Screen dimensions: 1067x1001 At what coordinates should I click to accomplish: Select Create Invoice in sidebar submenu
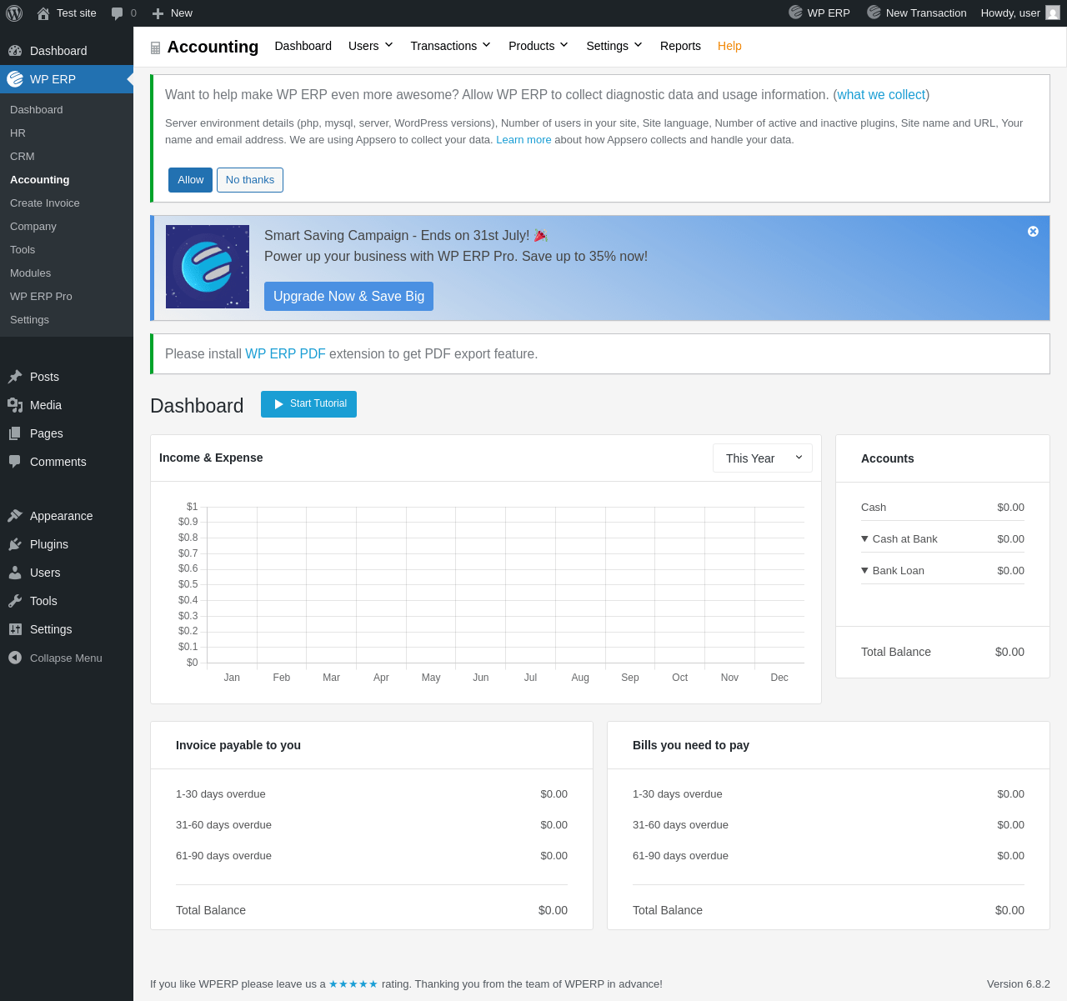pyautogui.click(x=45, y=203)
